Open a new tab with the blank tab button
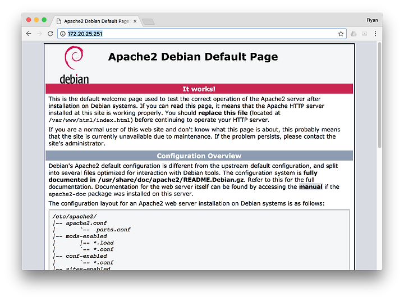This screenshot has height=301, width=404. 148,22
